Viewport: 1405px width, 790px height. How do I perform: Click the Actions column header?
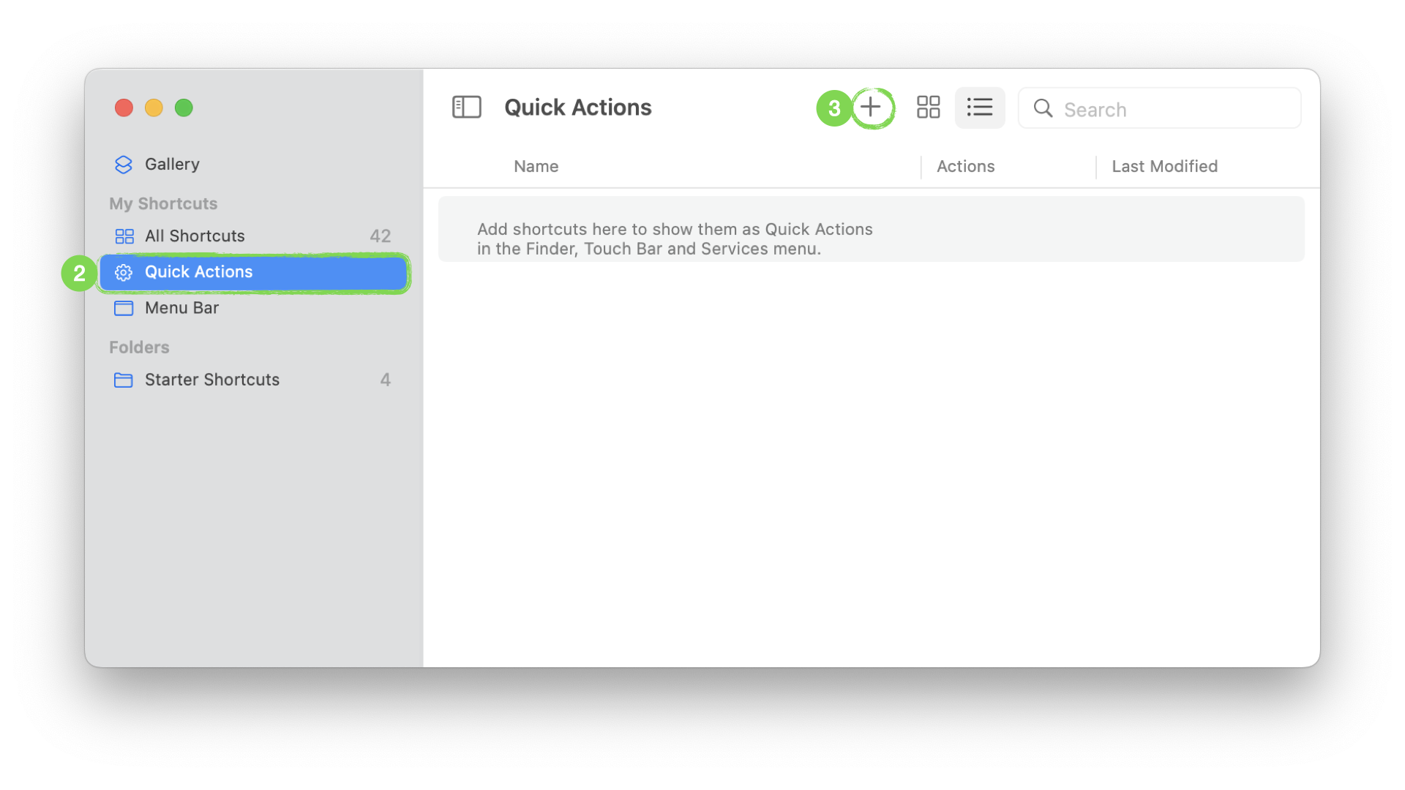coord(965,166)
